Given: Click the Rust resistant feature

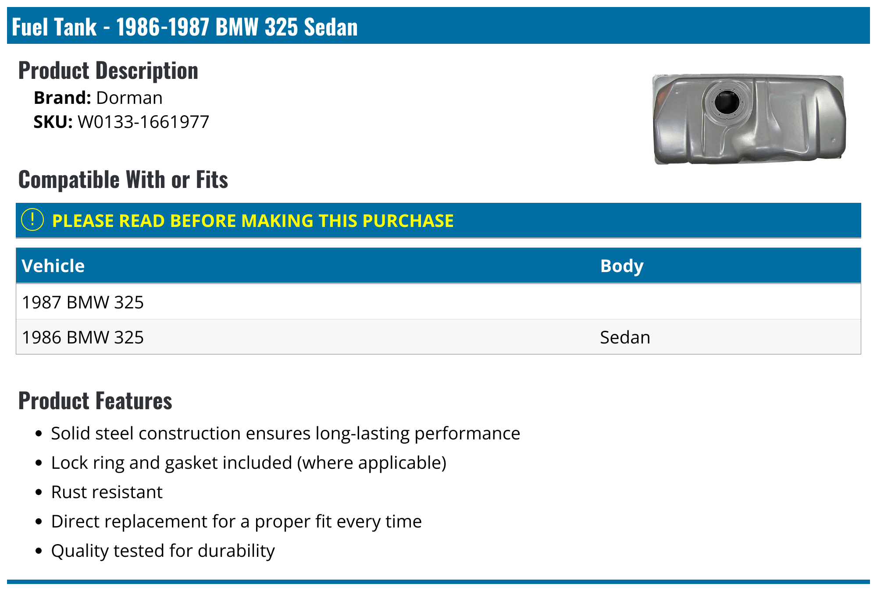Looking at the screenshot, I should pyautogui.click(x=107, y=492).
